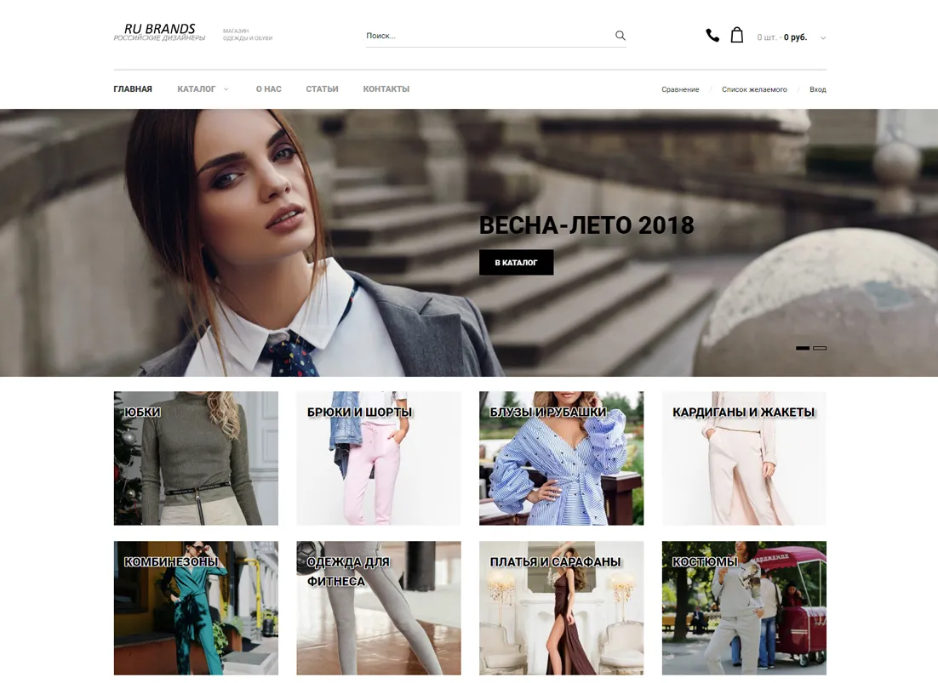Open the Список желаемого link
The image size is (938, 683).
pyautogui.click(x=754, y=89)
